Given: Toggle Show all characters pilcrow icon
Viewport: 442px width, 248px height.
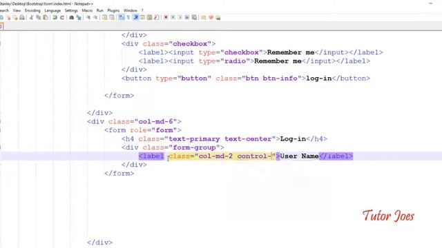Looking at the screenshot, I should tap(128, 17).
